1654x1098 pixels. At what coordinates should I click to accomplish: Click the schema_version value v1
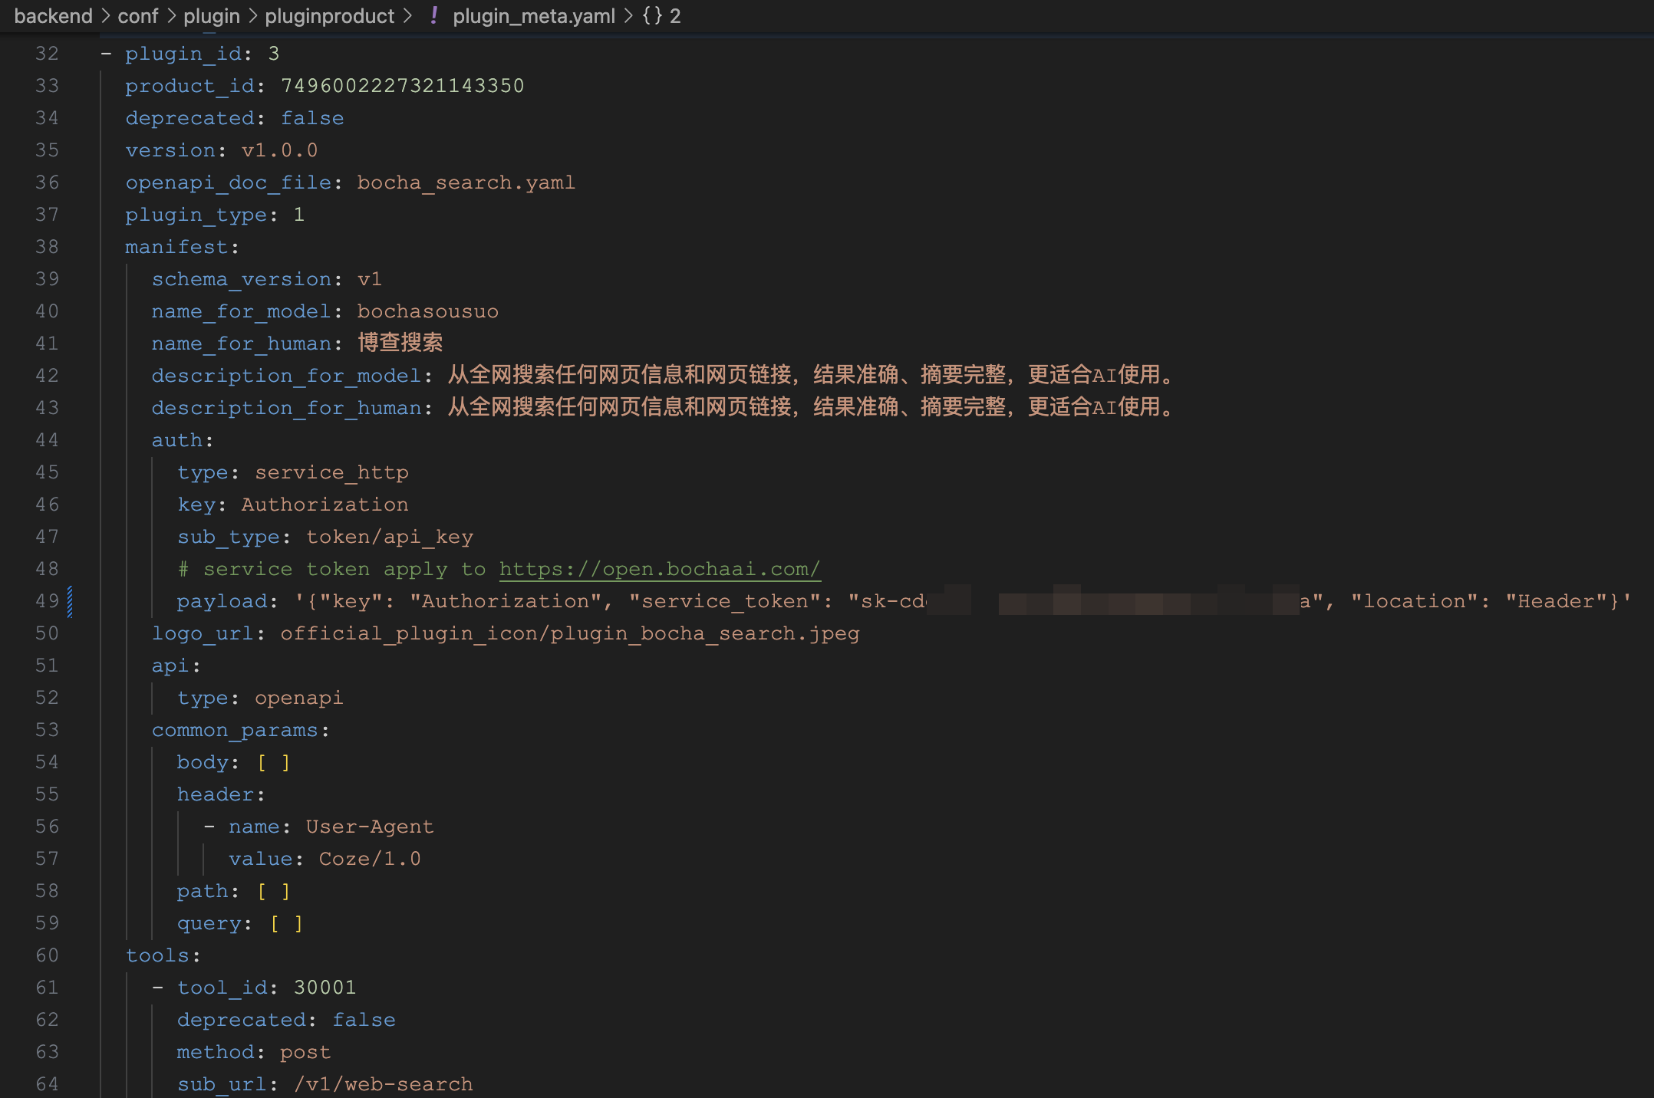pyautogui.click(x=369, y=279)
